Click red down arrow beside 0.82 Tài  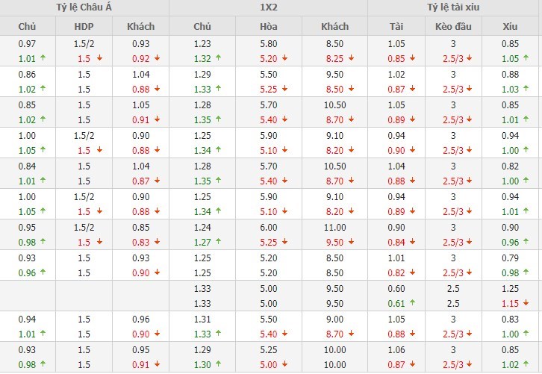click(413, 272)
